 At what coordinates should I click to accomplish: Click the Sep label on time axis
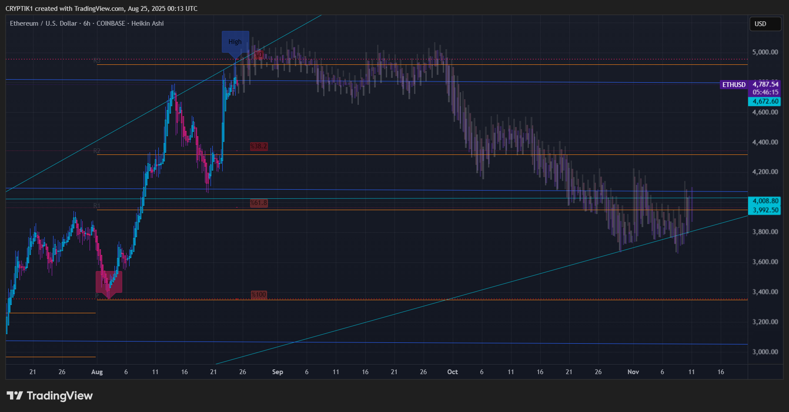pyautogui.click(x=277, y=372)
